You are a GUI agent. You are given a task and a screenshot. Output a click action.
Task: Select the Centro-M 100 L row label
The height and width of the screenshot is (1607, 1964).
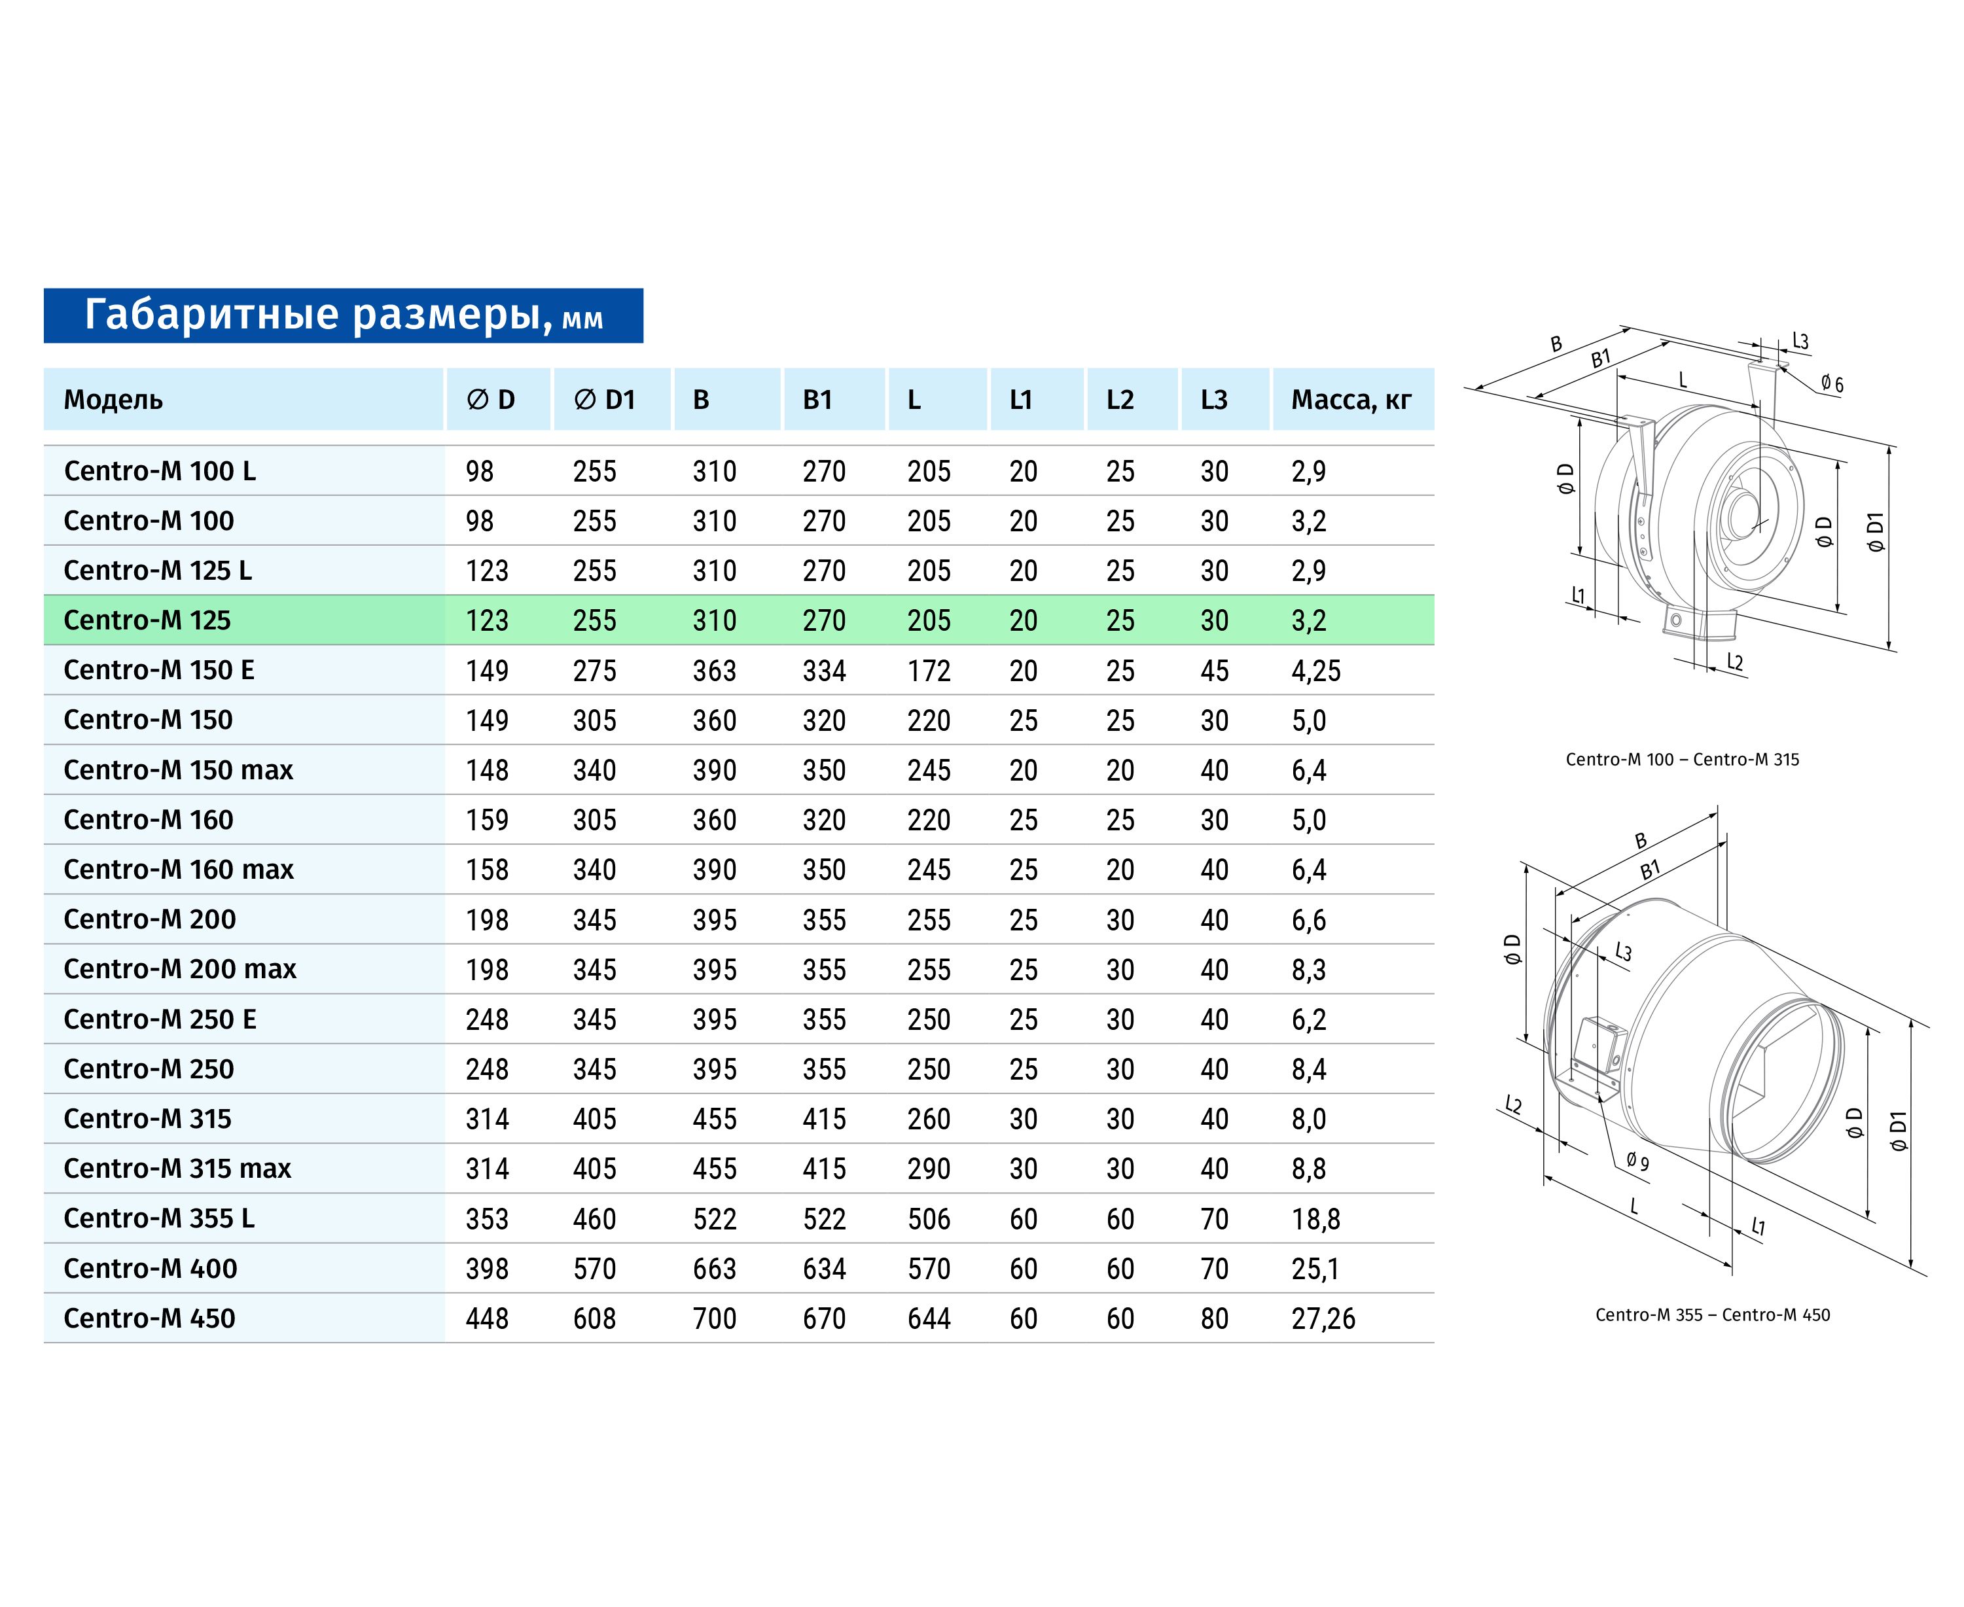(x=159, y=471)
